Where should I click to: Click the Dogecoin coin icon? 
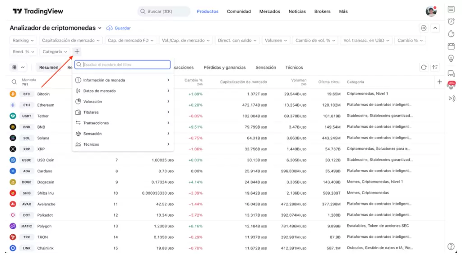click(13, 182)
